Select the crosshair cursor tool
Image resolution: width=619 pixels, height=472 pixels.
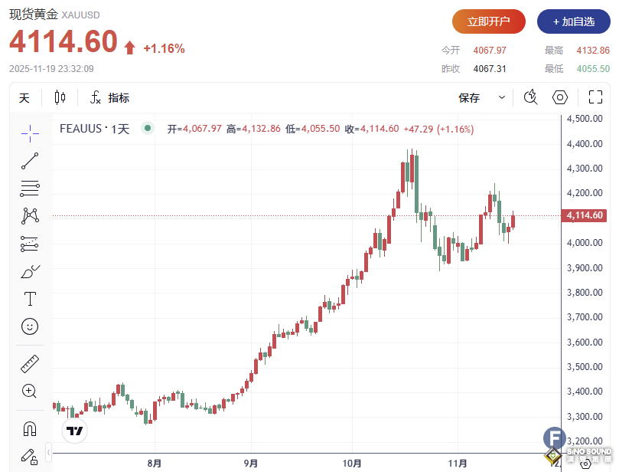pyautogui.click(x=29, y=133)
